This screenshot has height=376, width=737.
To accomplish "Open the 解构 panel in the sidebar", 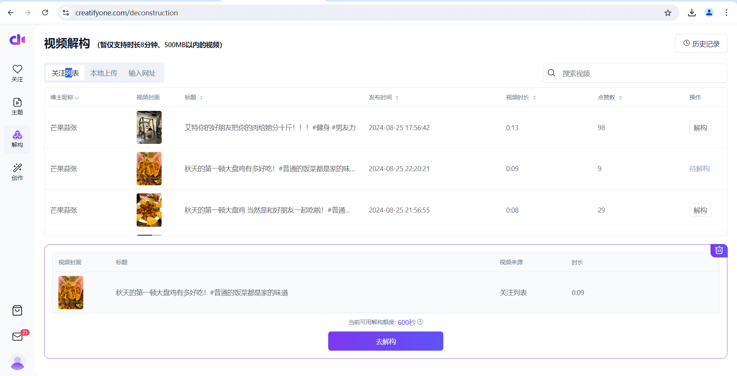I will click(17, 139).
